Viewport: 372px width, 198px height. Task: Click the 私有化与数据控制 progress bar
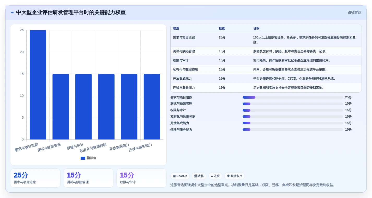(293, 117)
